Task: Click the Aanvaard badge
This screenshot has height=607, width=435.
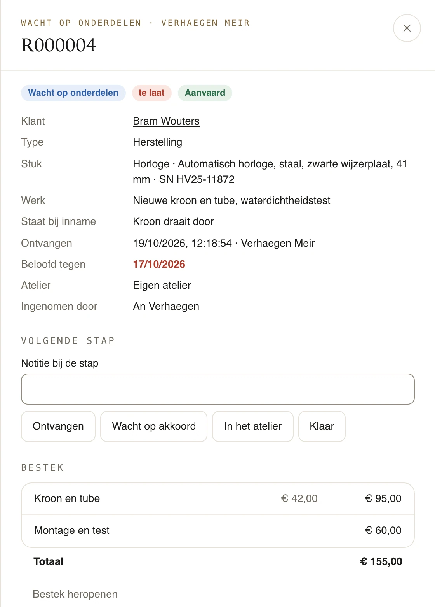Action: tap(205, 93)
